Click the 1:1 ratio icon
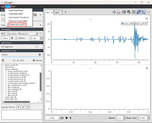This screenshot has width=152, height=123. coord(148,12)
